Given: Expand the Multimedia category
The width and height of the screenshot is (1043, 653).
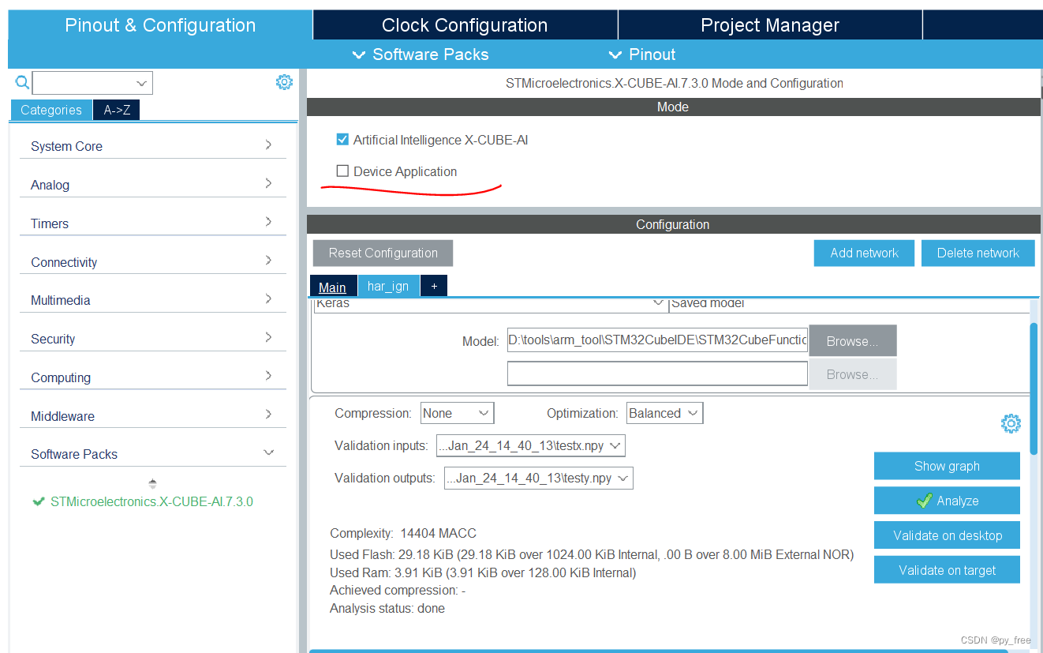Looking at the screenshot, I should 152,300.
